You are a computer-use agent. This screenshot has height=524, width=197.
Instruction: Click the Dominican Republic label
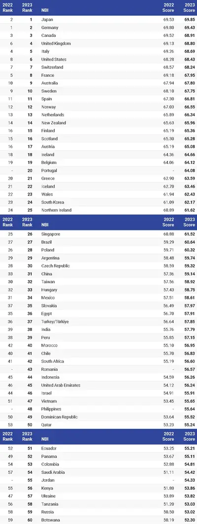59,417
